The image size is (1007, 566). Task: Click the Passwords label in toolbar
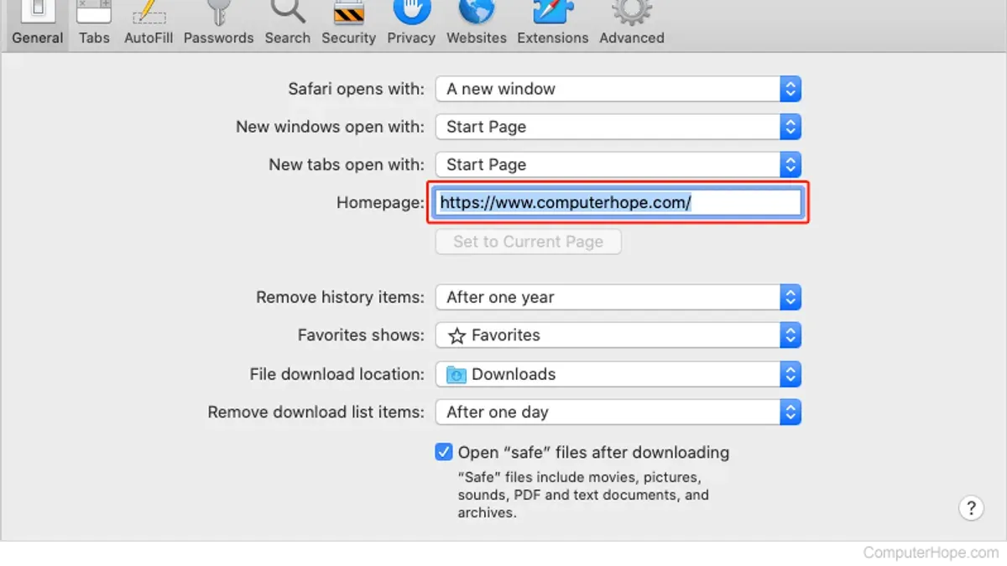(x=218, y=38)
